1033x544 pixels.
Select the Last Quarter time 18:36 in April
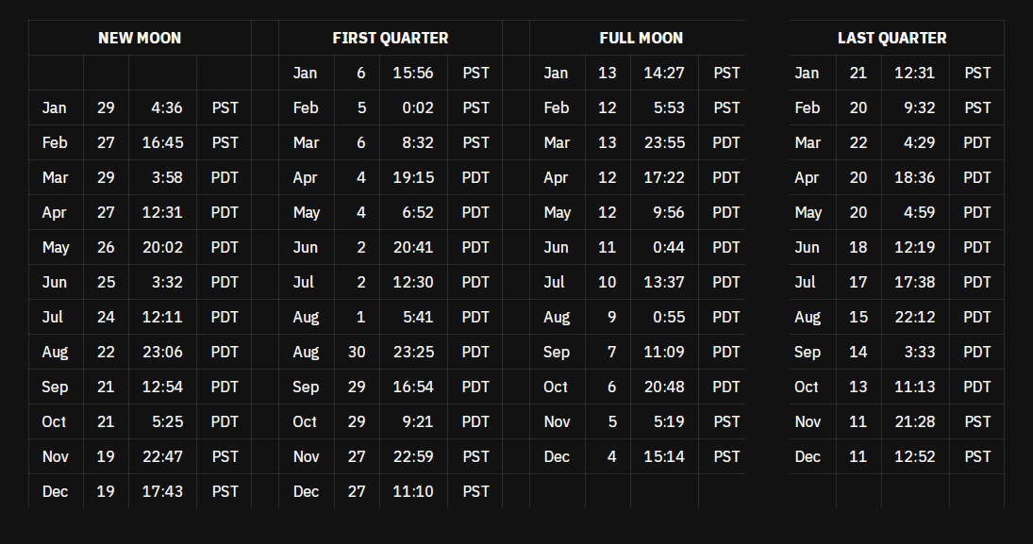(915, 178)
